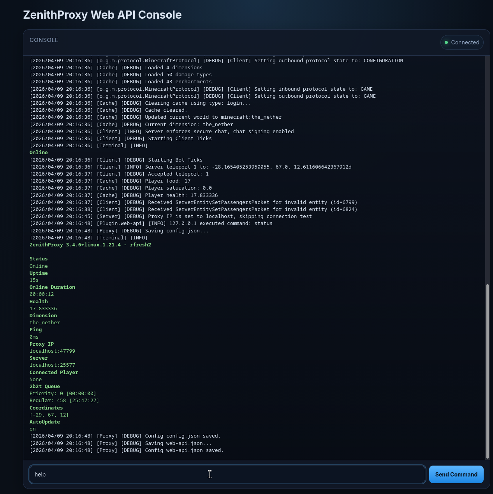Click the localhost:25577 server address
Screen dimensions: 493x494
[52, 365]
